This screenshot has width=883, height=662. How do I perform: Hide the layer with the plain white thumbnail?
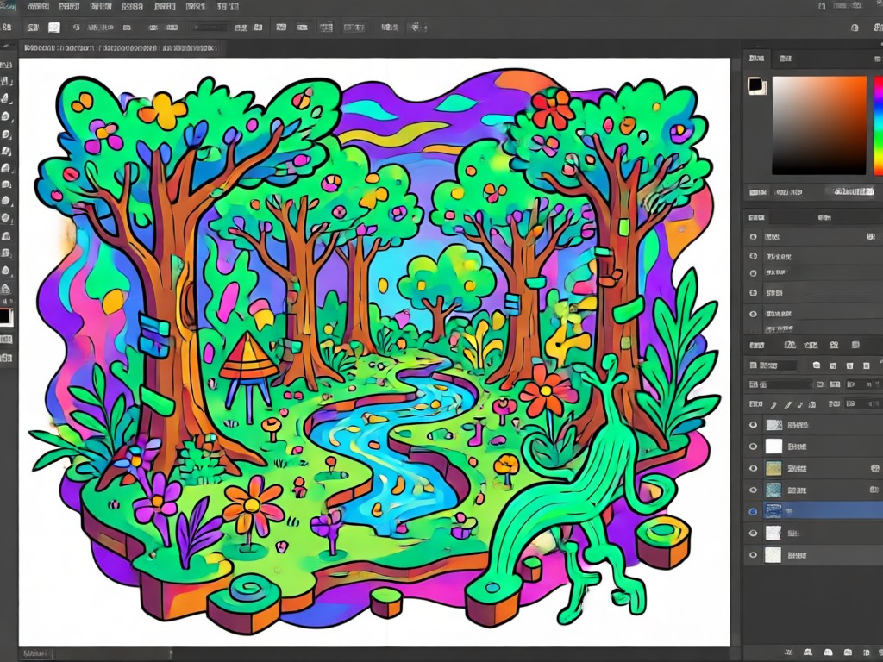(754, 447)
